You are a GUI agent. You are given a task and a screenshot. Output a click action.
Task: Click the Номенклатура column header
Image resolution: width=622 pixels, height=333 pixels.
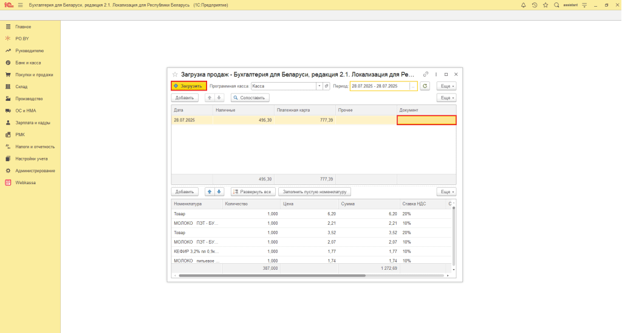point(197,204)
